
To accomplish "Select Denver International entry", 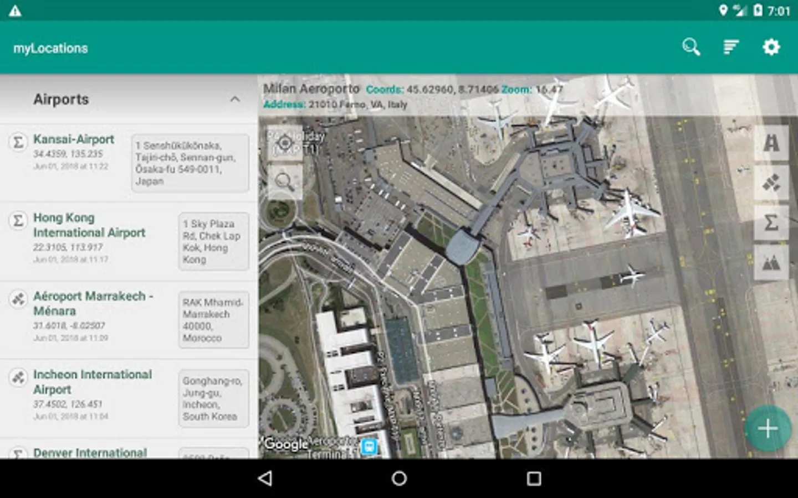I will coord(129,449).
